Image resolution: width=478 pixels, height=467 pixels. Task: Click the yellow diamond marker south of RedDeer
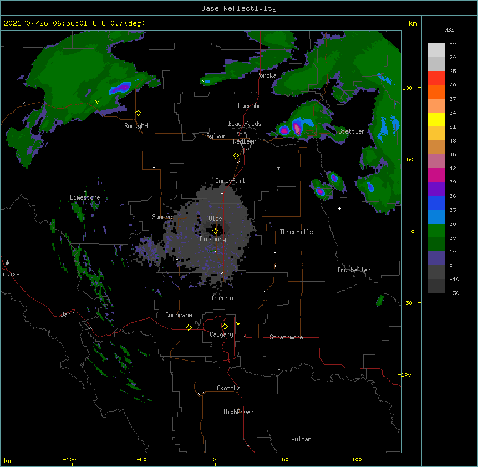pos(236,156)
